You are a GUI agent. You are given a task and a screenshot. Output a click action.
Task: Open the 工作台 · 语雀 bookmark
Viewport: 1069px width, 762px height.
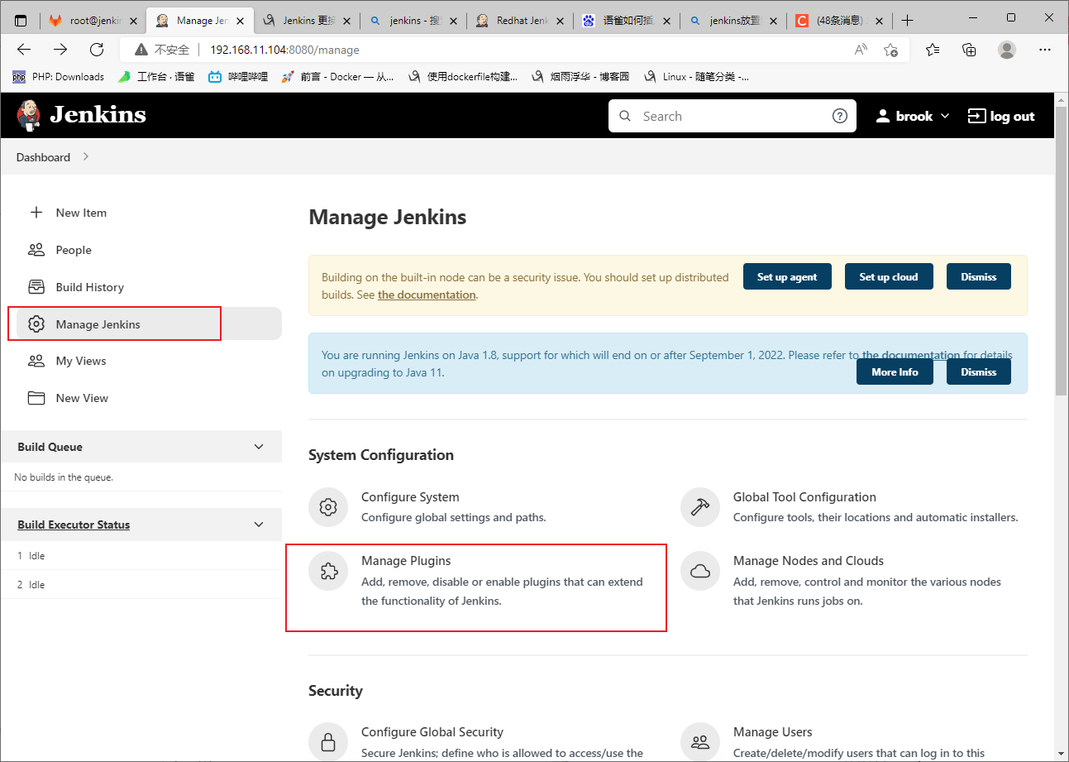pos(156,77)
